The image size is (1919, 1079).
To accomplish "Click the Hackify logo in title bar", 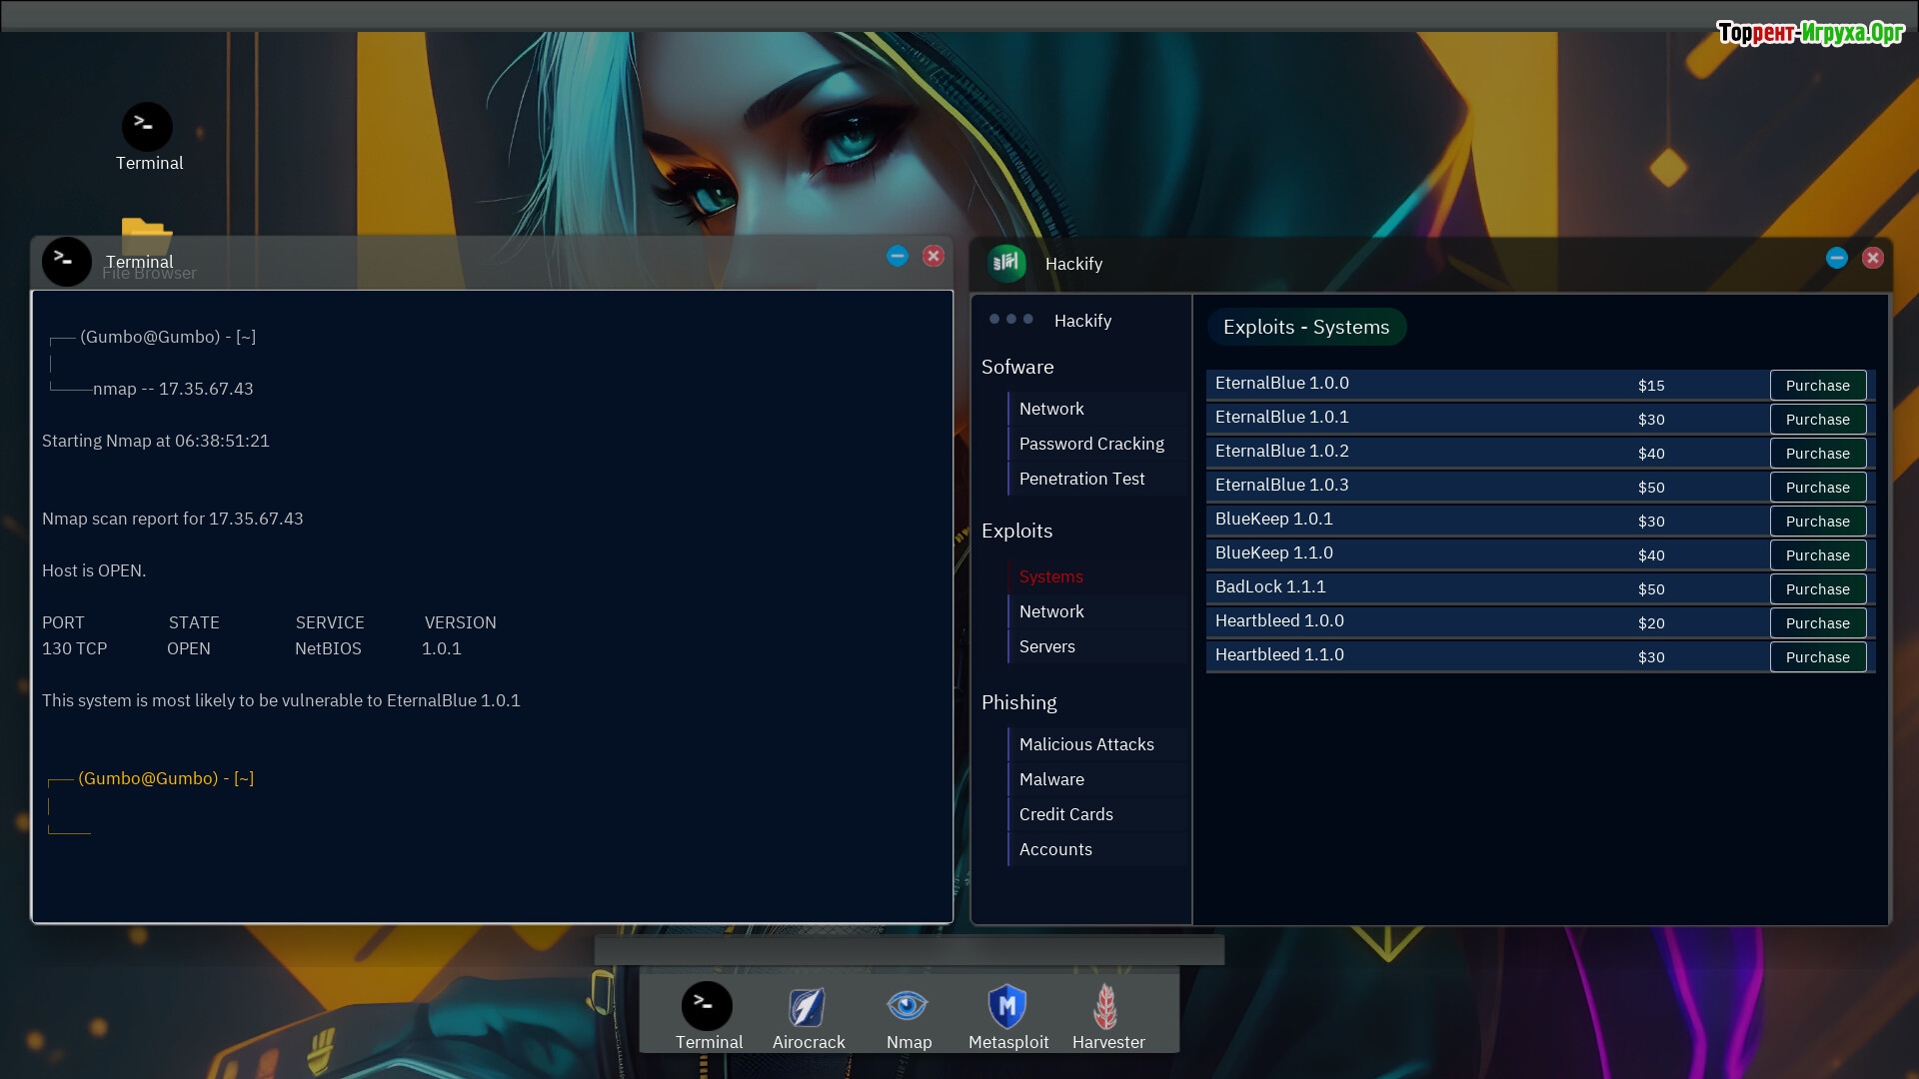I will 1006,263.
